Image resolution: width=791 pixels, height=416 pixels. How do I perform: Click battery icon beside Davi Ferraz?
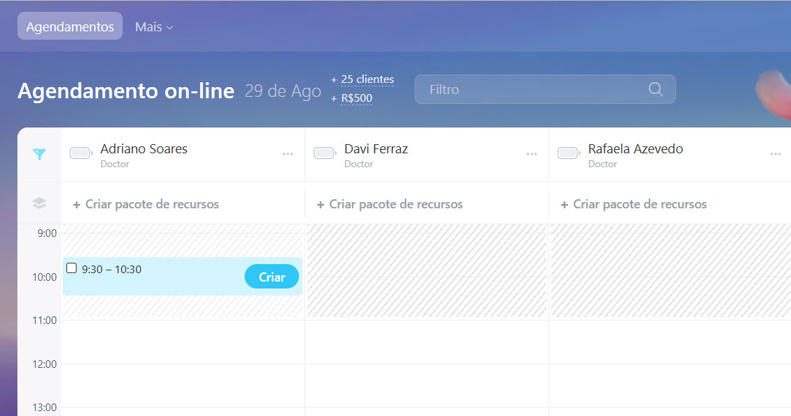[x=325, y=153]
